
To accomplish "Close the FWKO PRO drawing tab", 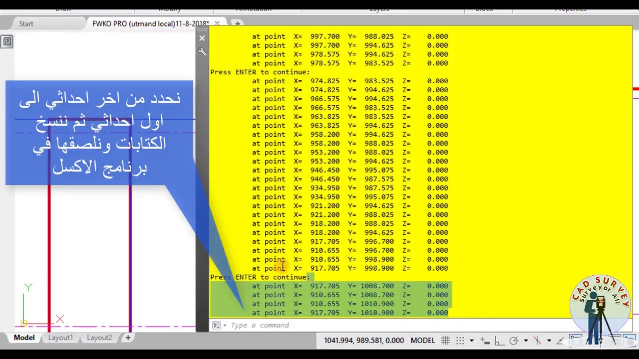I will click(x=217, y=23).
